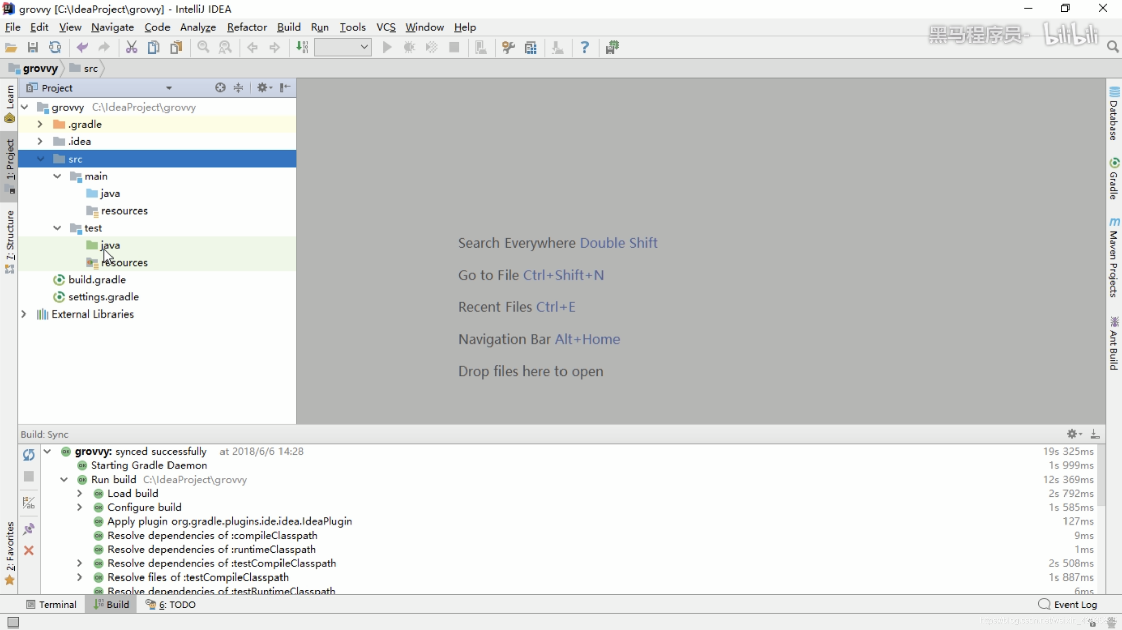Screen dimensions: 1122x630
Task: Click the Save All toolbar icon
Action: pos(33,47)
